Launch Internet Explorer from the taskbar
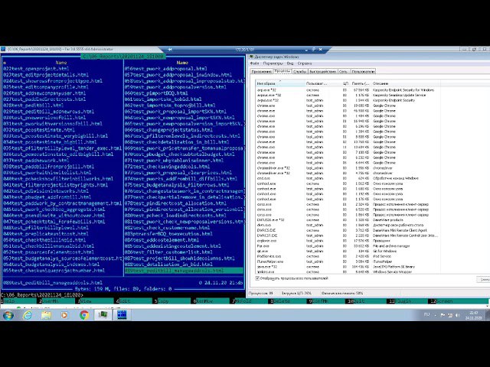Screen dimensions: 490x367 [x=28, y=315]
